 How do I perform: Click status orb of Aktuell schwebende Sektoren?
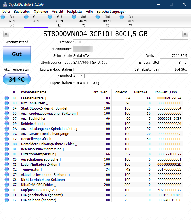pyautogui.click(x=7, y=174)
